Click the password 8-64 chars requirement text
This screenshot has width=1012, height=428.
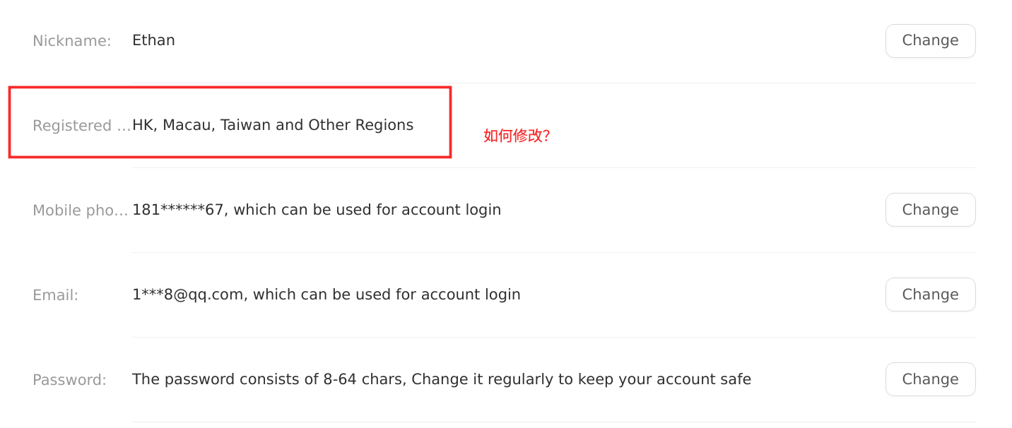coord(269,379)
